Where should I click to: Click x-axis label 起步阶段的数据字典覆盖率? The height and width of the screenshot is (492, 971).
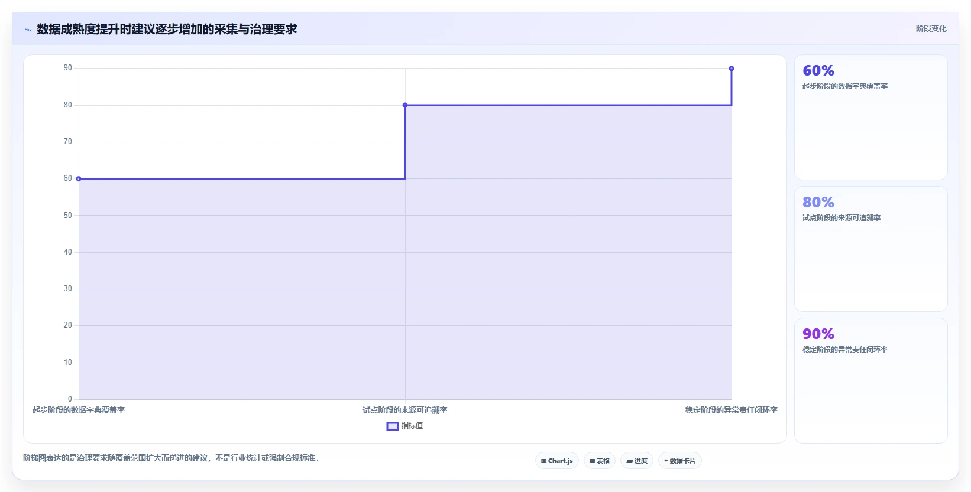pos(79,410)
